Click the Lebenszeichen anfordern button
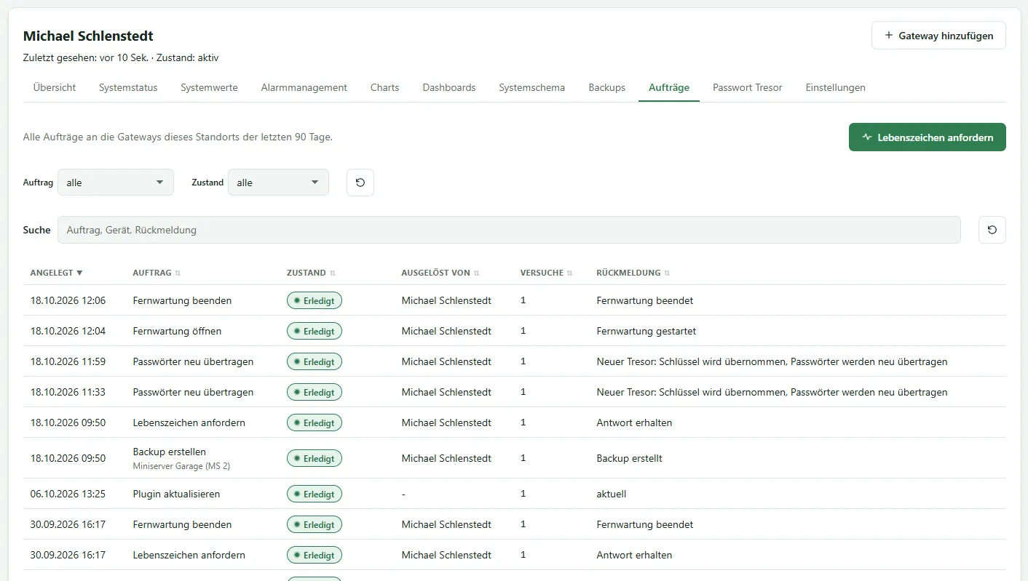 pos(928,137)
